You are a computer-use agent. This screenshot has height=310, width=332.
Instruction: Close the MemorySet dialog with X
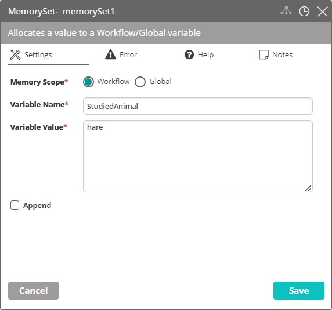323,11
